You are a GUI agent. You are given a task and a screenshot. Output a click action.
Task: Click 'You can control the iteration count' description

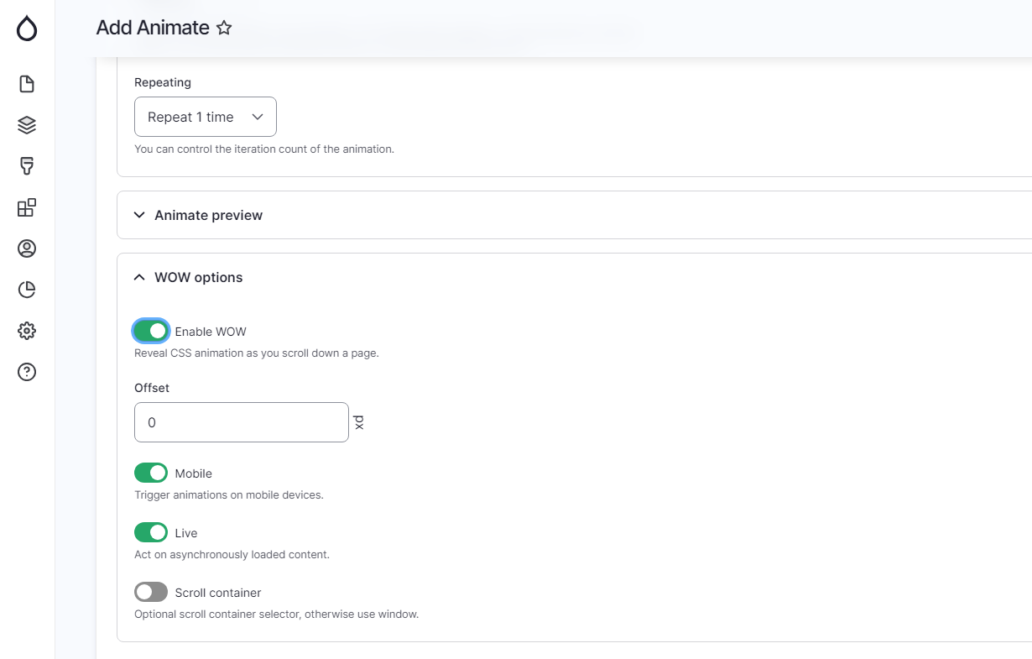[x=264, y=149]
